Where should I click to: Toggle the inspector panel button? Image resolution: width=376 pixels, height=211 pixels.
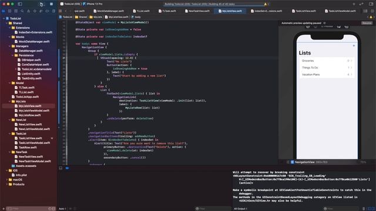371,4
